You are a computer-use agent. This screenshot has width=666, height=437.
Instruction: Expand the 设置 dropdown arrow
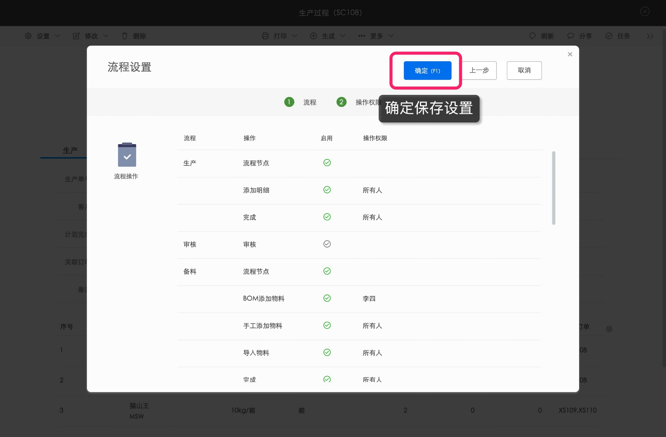[x=58, y=36]
